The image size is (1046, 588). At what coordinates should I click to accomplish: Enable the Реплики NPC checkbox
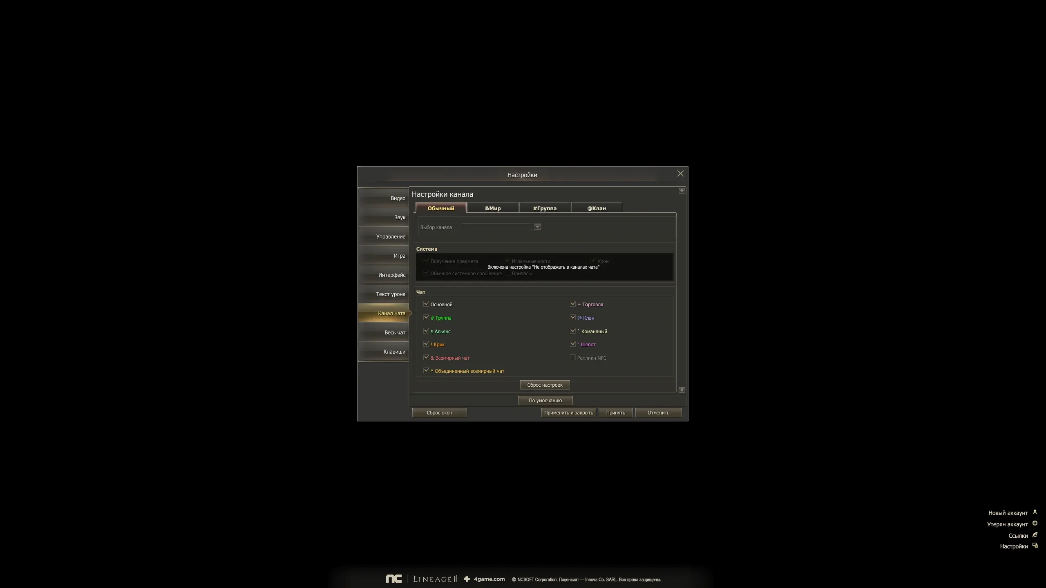[573, 357]
